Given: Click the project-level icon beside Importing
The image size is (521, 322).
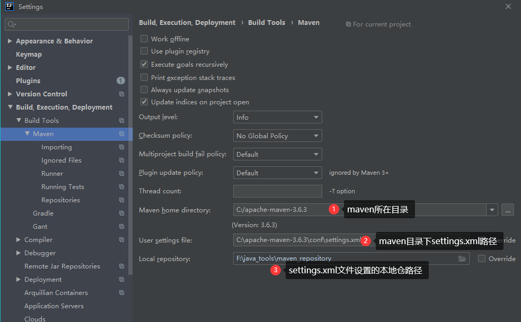Looking at the screenshot, I should [x=121, y=147].
